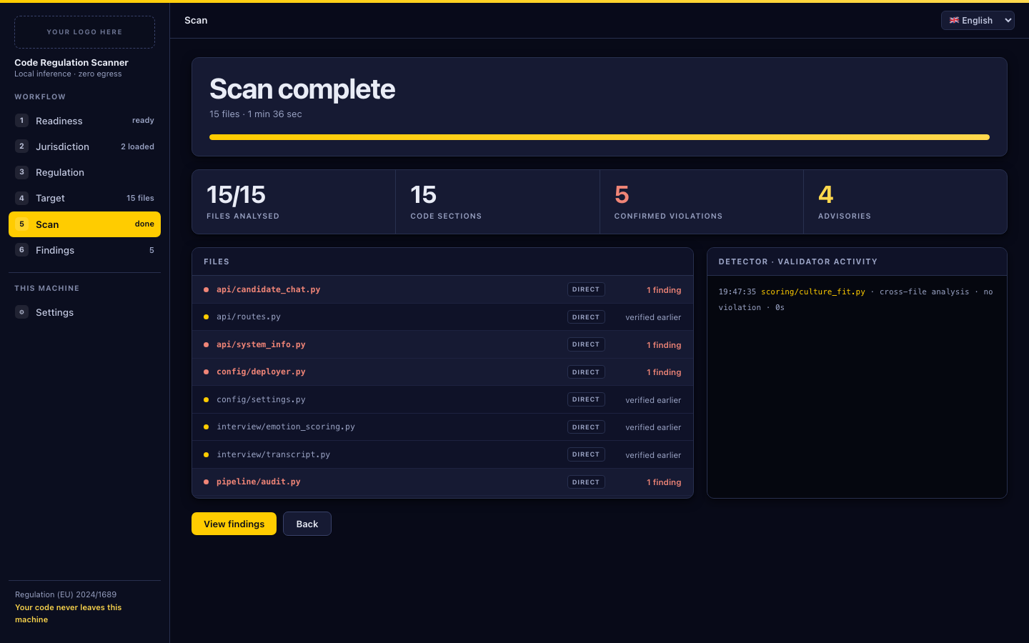Click scoring/culture_fit.py in the activity log
This screenshot has height=643, width=1029.
click(x=813, y=291)
